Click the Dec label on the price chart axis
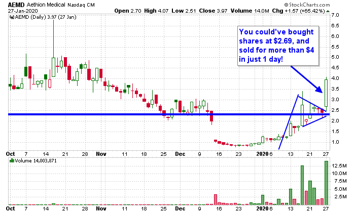This screenshot has height=213, width=355. click(180, 154)
